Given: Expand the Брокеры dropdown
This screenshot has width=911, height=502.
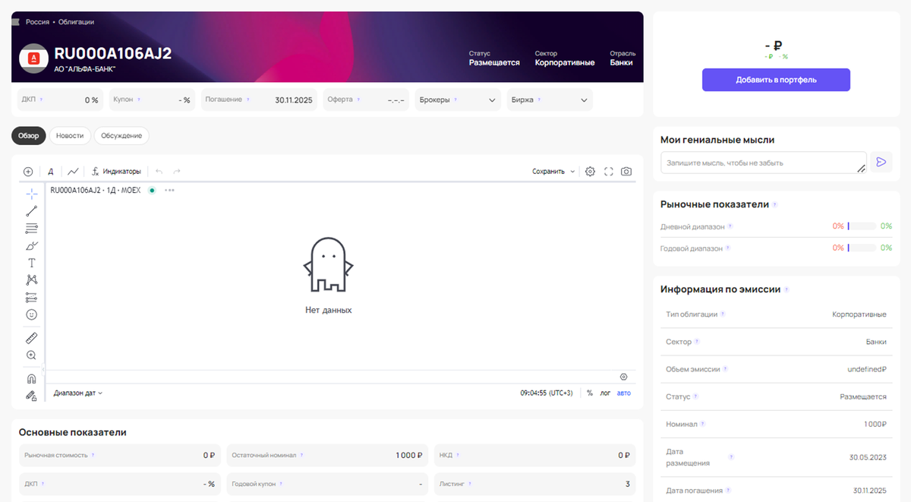Looking at the screenshot, I should (x=458, y=100).
